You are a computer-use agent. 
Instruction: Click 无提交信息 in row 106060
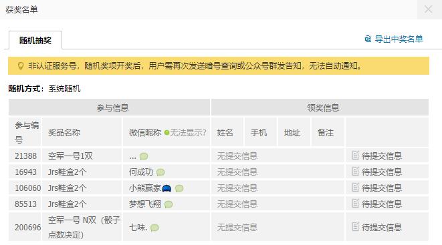click(x=237, y=188)
